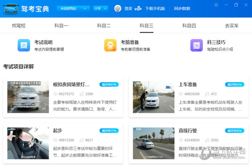
Task: Open the hamburger menu icon in title bar
Action: [216, 5]
